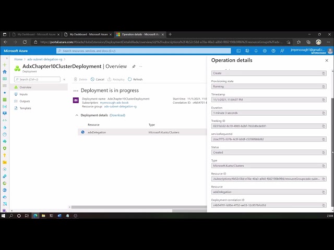Click Create a resource plus icon in sidebar
The width and height of the screenshot is (334, 250).
(x=5, y=65)
